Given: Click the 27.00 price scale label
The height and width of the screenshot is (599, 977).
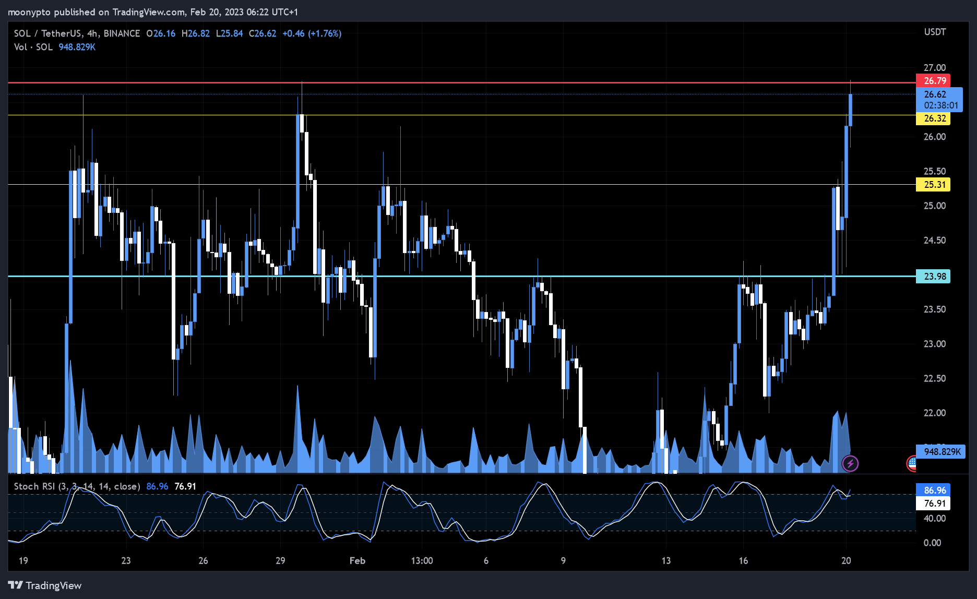Looking at the screenshot, I should [935, 68].
